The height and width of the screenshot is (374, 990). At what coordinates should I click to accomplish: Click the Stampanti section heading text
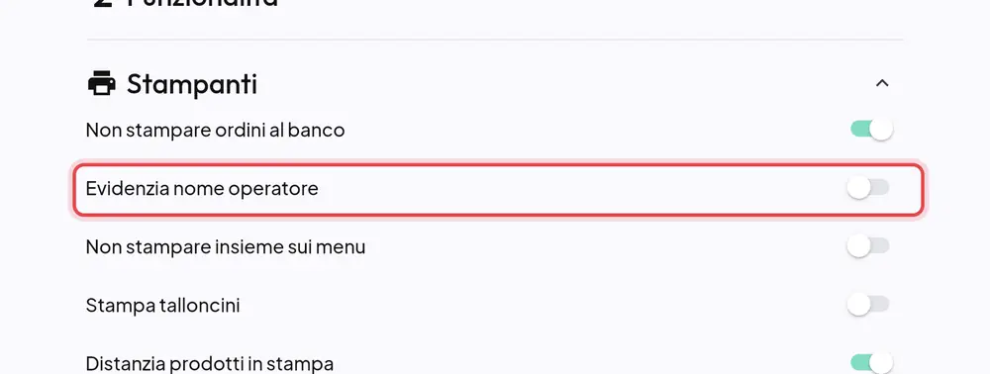pos(192,84)
